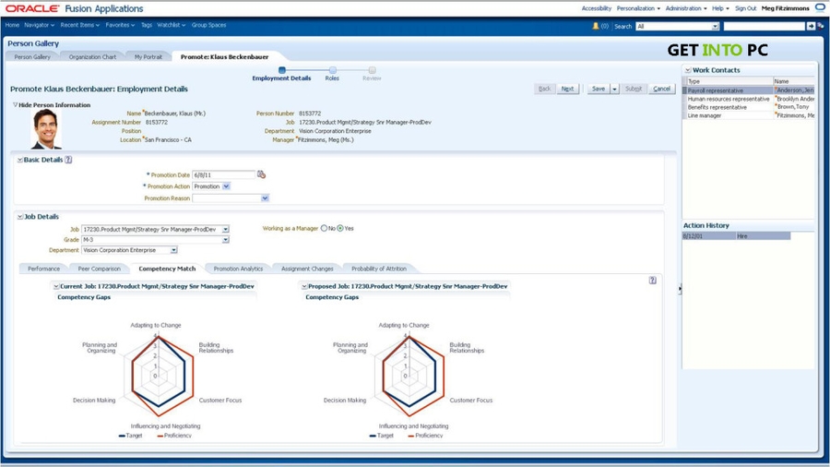
Task: Select No for Working as a Manager
Action: pyautogui.click(x=324, y=228)
